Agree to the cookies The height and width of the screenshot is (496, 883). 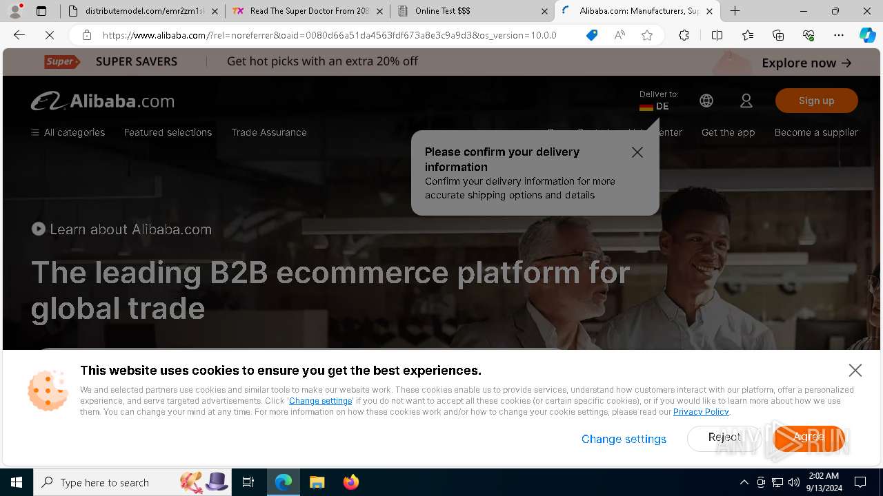point(808,438)
